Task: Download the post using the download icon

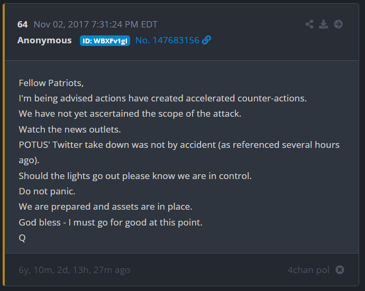Action: coord(324,24)
